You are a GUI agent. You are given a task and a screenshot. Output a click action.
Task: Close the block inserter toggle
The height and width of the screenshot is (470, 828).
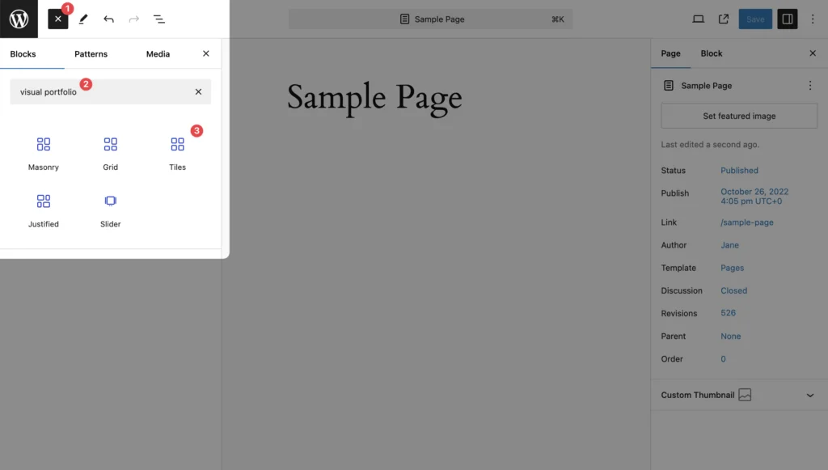(x=57, y=19)
